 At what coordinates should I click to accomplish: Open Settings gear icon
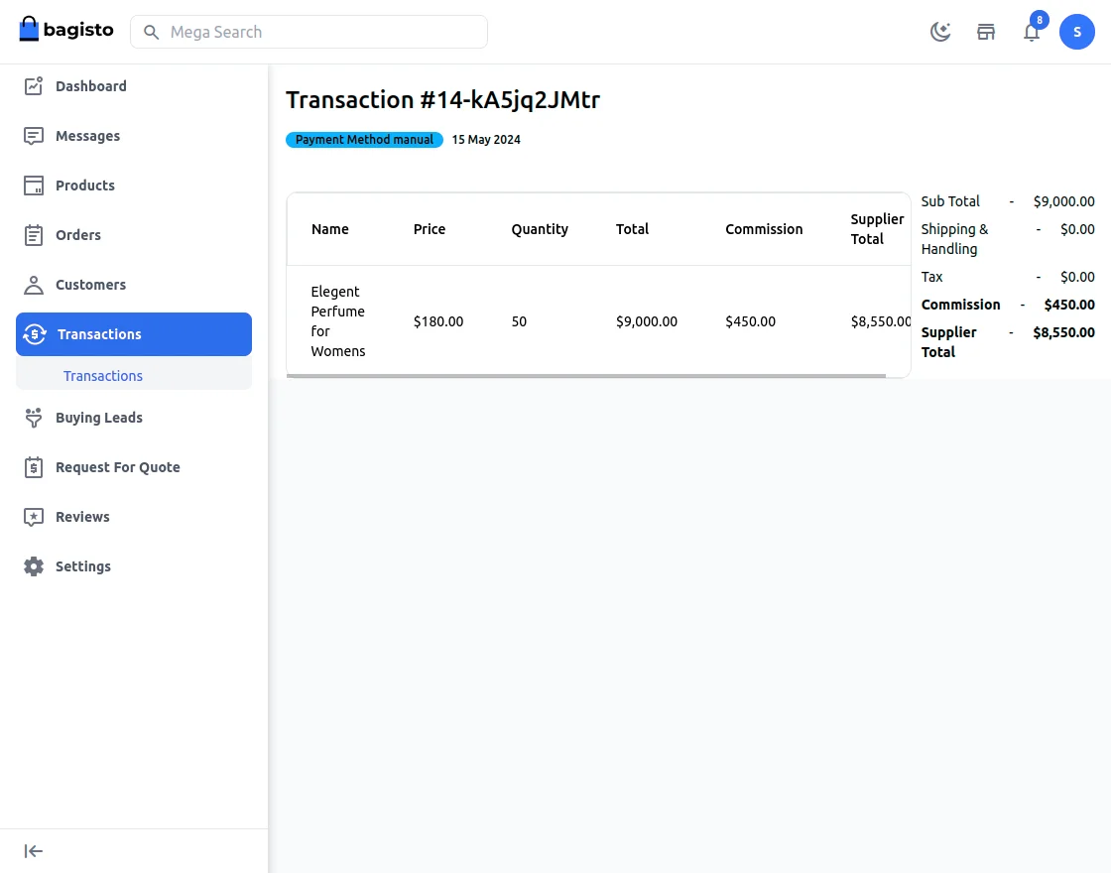pos(34,566)
